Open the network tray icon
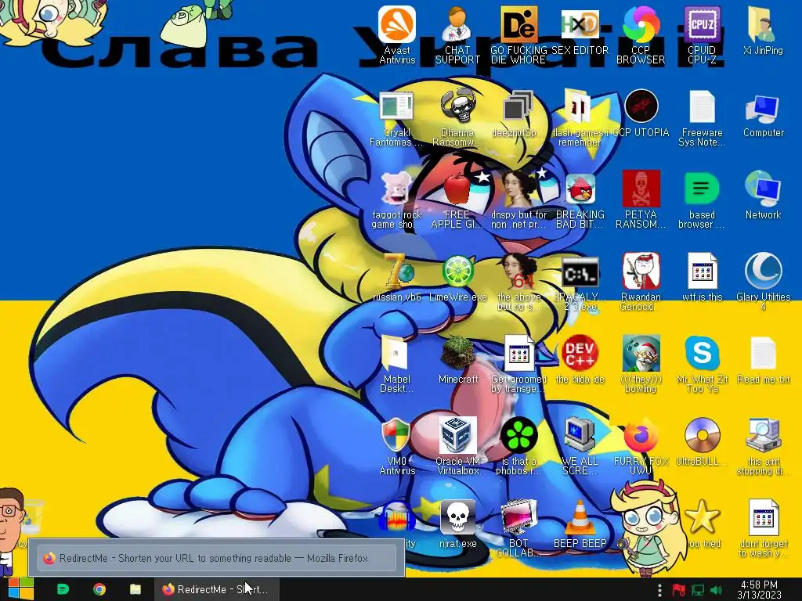 (x=698, y=590)
